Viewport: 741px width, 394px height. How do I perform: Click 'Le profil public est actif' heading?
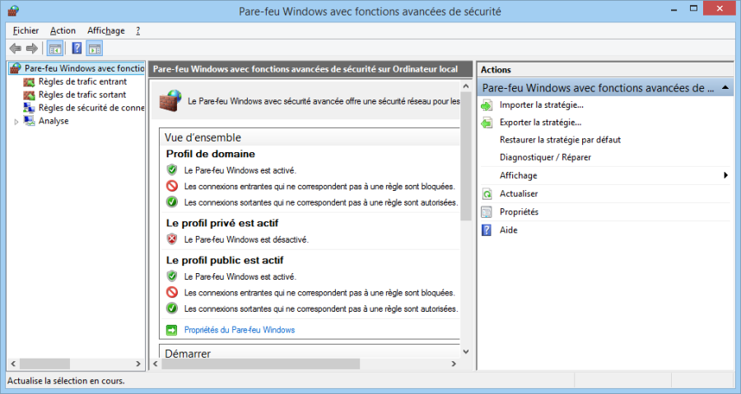click(x=225, y=261)
